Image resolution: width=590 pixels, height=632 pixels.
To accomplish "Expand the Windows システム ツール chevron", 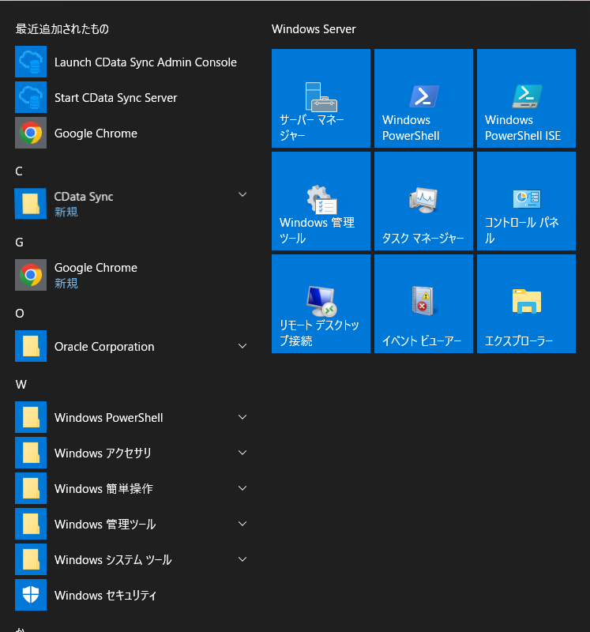I will click(242, 559).
